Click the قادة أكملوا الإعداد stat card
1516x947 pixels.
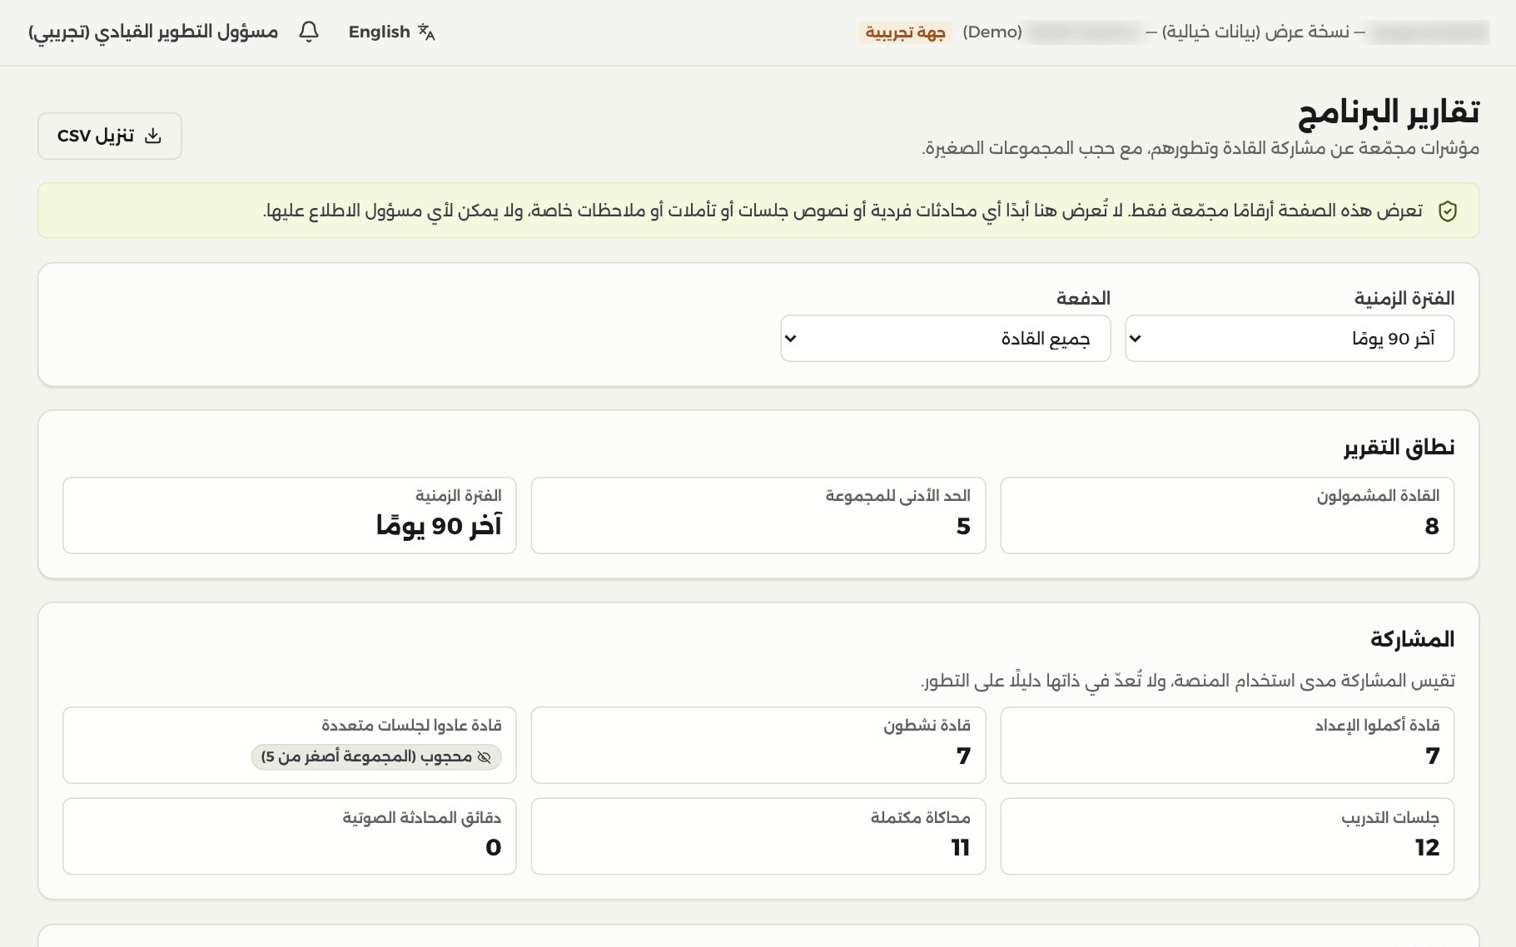pos(1227,745)
